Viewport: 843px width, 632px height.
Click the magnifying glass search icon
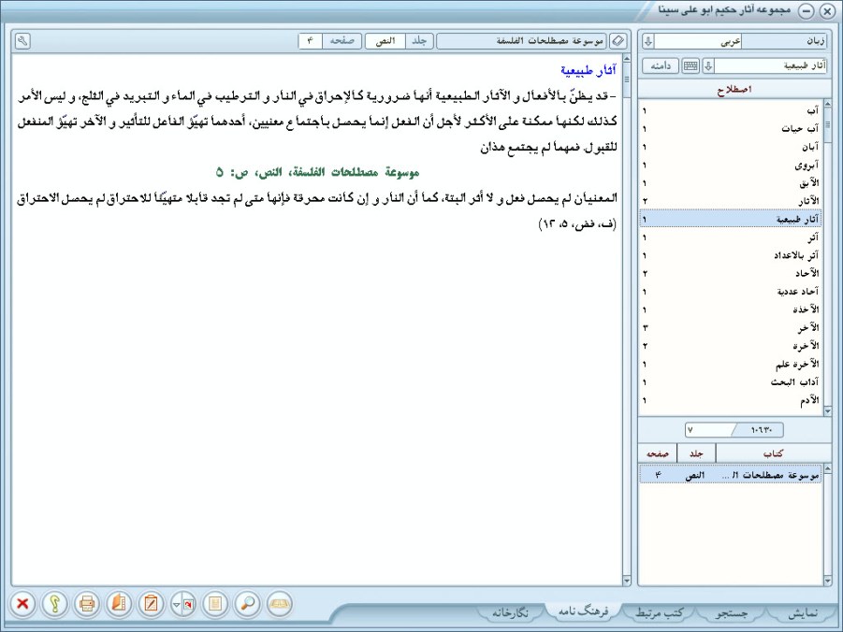pos(247,604)
